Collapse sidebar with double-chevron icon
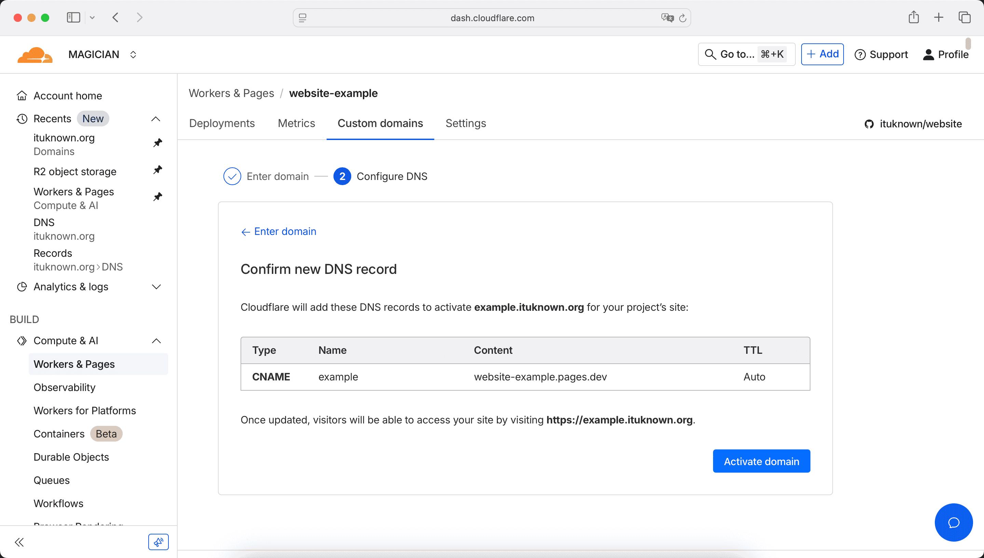Image resolution: width=984 pixels, height=558 pixels. tap(19, 542)
